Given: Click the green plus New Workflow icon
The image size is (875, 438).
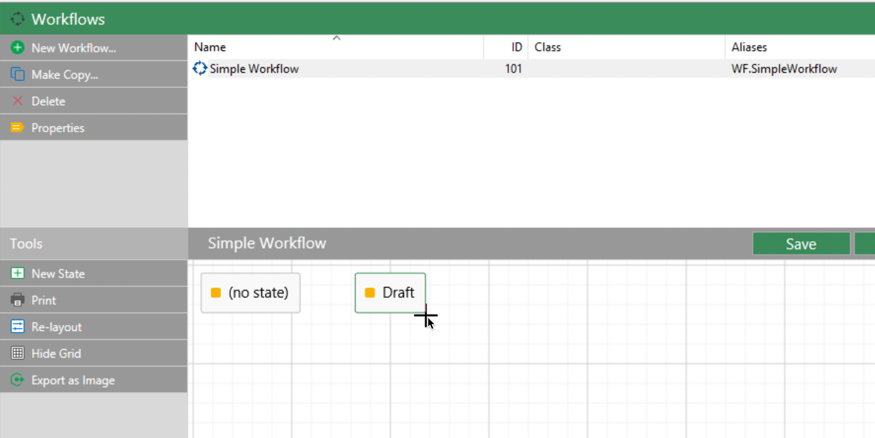Looking at the screenshot, I should [x=17, y=48].
